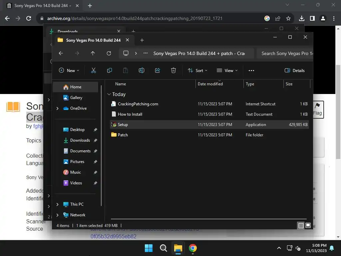Switch to large thumbnails view icon in status bar
The width and height of the screenshot is (341, 256).
point(308,226)
